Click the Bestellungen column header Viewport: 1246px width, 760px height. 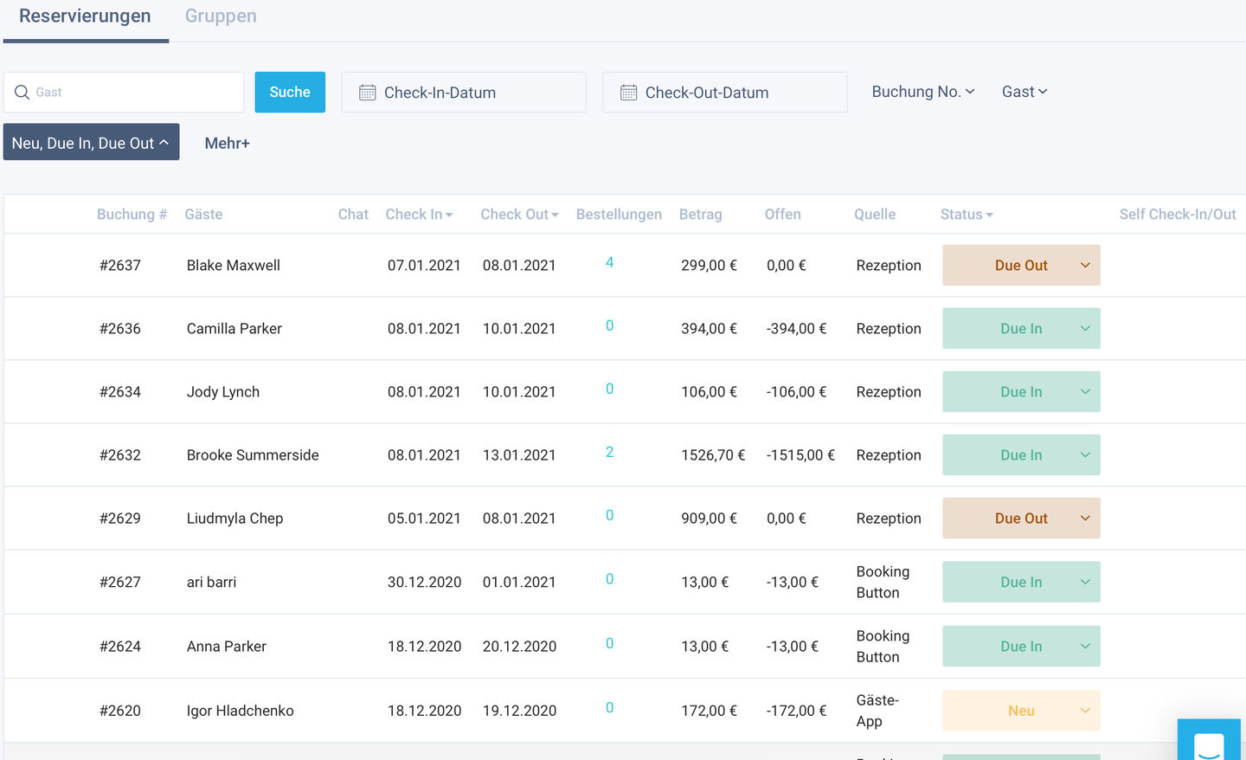coord(619,215)
